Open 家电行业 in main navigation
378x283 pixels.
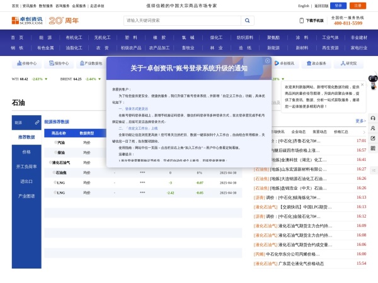(x=359, y=48)
